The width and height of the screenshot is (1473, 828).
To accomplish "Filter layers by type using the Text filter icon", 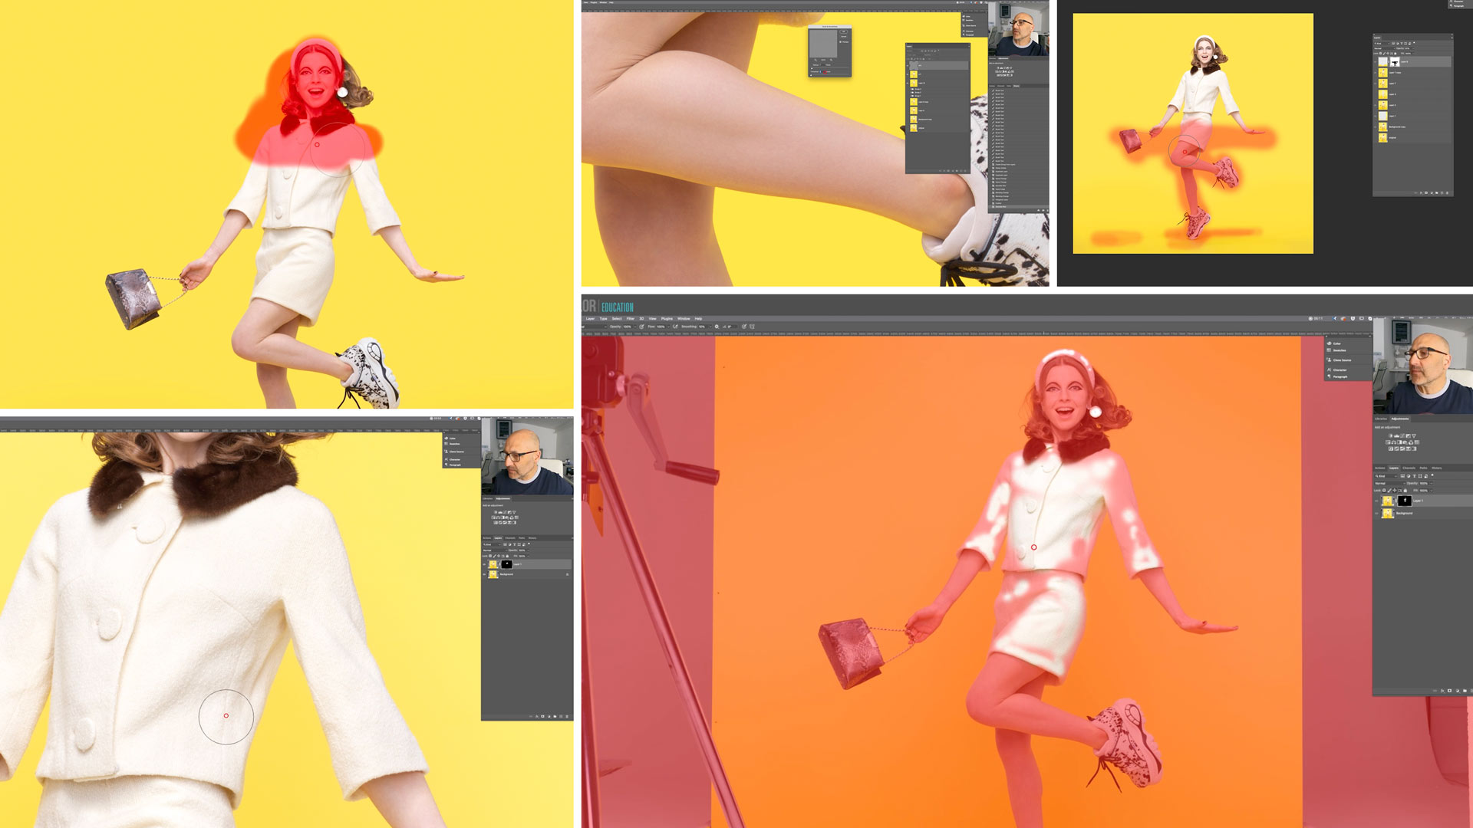I will tap(1414, 476).
